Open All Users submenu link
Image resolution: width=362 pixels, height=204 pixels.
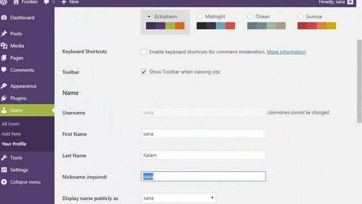coord(11,124)
